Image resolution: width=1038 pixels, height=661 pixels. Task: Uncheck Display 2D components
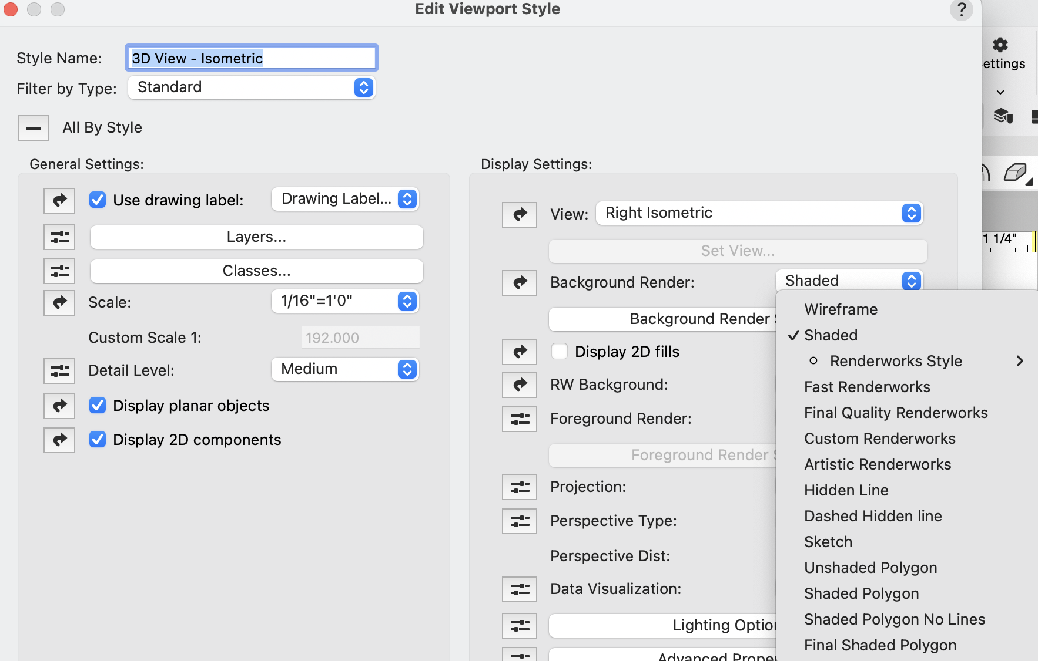coord(97,439)
